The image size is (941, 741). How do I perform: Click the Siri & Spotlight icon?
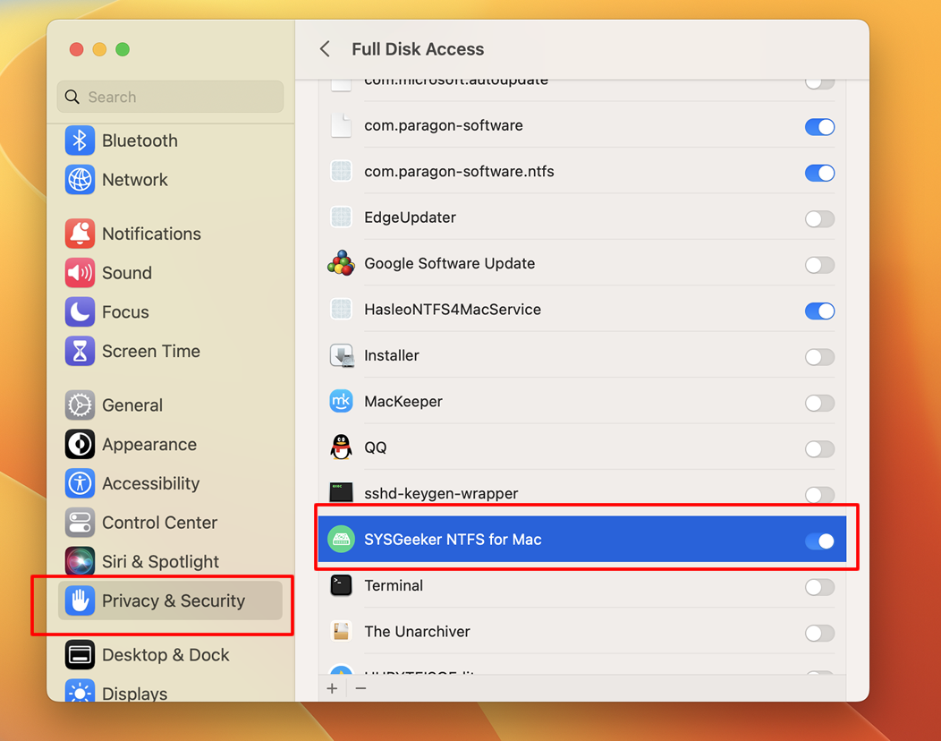80,561
